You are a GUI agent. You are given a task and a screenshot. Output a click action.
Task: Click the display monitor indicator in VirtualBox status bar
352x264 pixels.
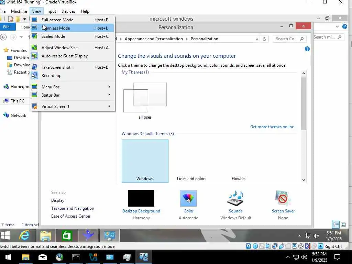pyautogui.click(x=295, y=246)
